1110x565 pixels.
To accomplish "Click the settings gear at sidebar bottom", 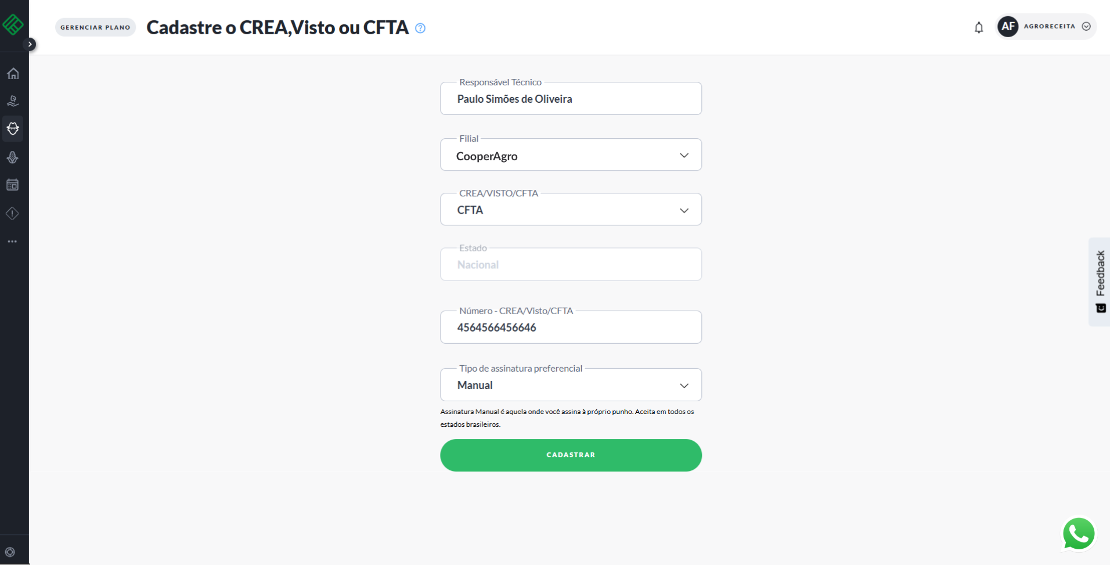I will tap(10, 552).
